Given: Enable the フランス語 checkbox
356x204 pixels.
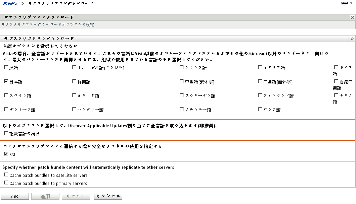Looking at the screenshot, I should point(181,67).
